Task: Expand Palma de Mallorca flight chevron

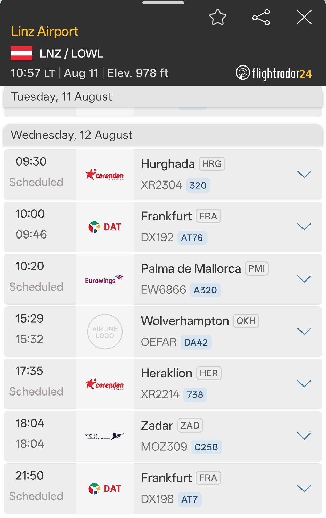Action: click(x=304, y=279)
